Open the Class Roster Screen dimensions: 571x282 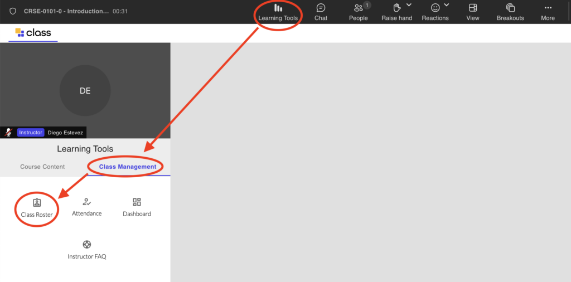(x=37, y=208)
